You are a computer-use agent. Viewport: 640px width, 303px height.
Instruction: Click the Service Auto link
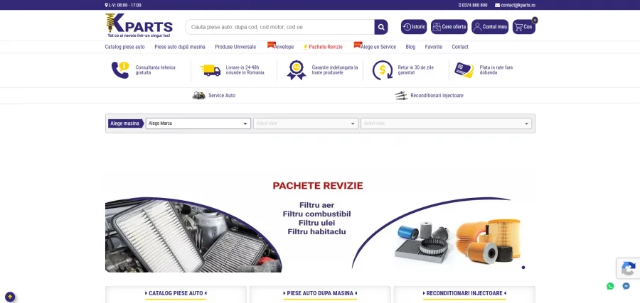pos(222,96)
